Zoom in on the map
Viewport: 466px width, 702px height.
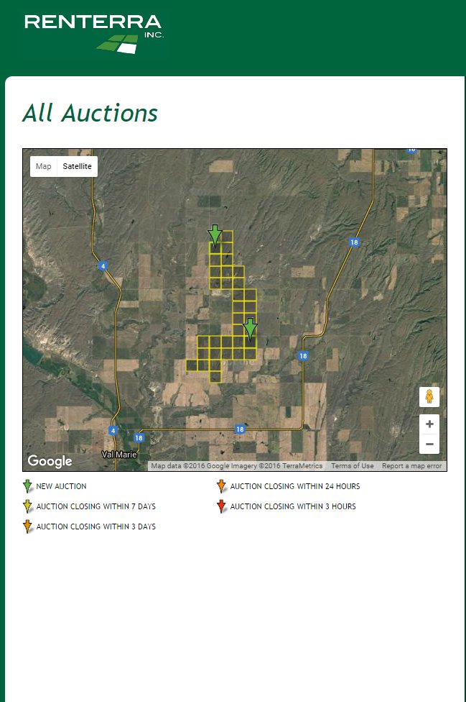pyautogui.click(x=429, y=424)
